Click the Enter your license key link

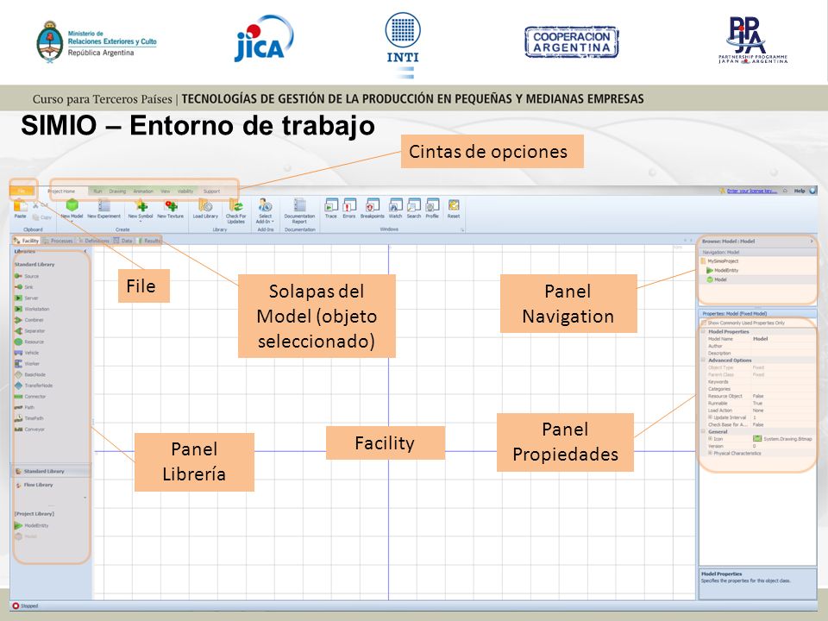pyautogui.click(x=752, y=191)
